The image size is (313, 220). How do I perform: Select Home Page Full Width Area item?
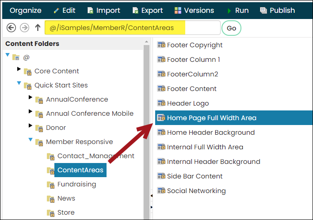coord(234,118)
